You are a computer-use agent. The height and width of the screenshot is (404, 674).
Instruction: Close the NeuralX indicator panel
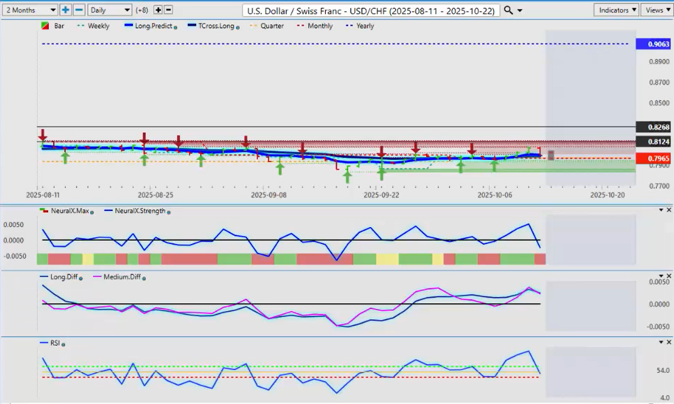[x=669, y=210]
